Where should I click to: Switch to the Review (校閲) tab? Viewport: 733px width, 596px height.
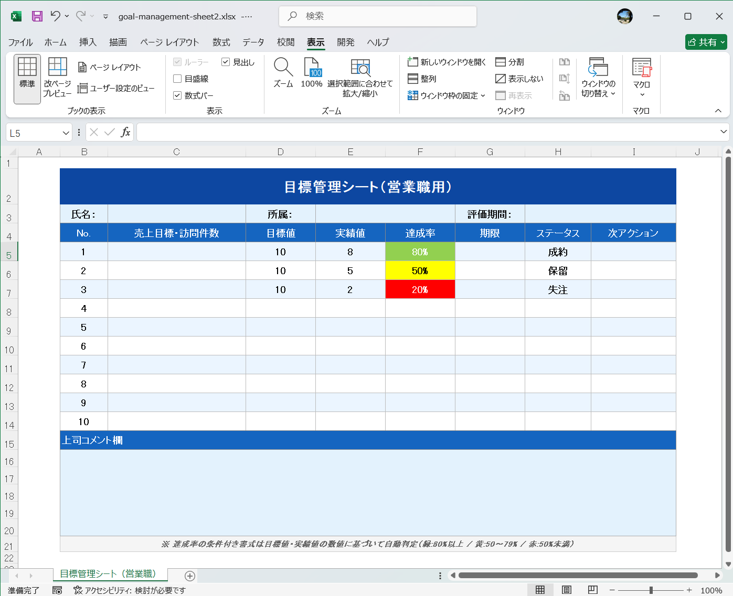pyautogui.click(x=286, y=42)
